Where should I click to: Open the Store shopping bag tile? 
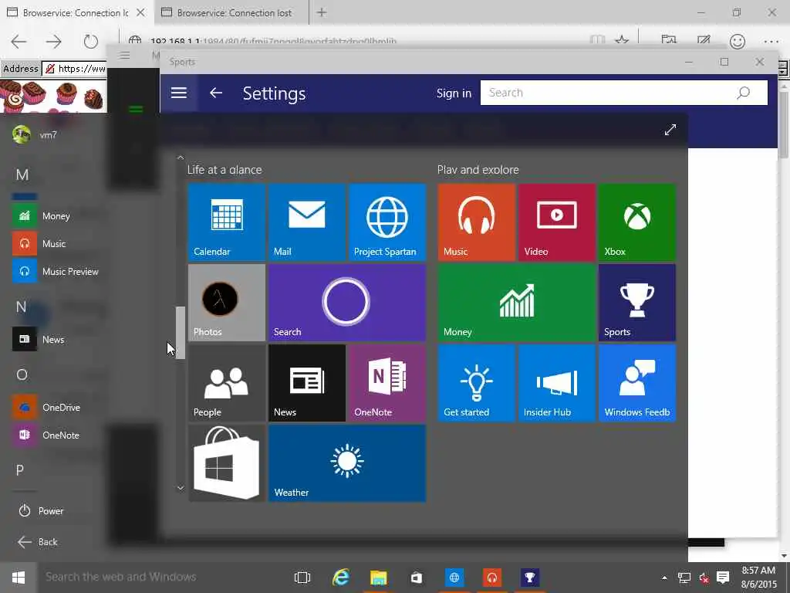tap(227, 463)
